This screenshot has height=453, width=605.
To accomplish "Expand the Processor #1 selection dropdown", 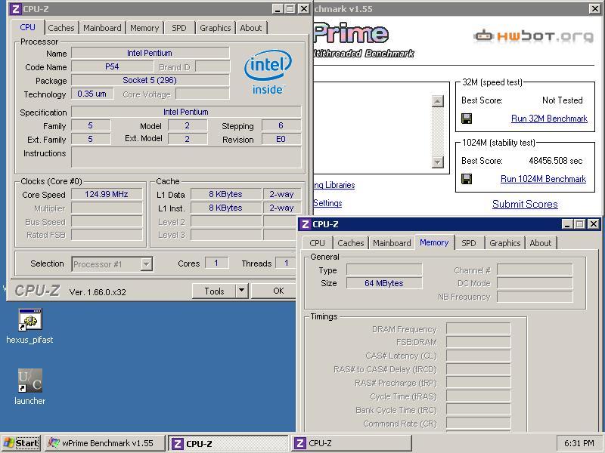I will click(146, 264).
